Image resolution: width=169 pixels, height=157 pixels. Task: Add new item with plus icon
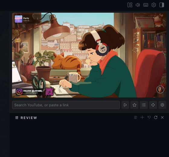pyautogui.click(x=142, y=117)
